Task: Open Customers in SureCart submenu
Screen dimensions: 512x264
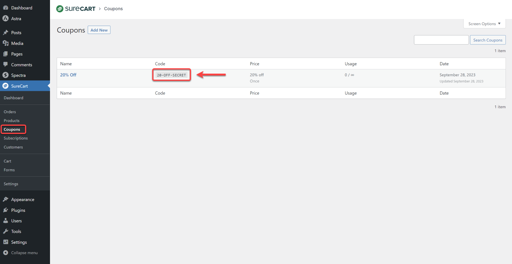Action: [13, 147]
